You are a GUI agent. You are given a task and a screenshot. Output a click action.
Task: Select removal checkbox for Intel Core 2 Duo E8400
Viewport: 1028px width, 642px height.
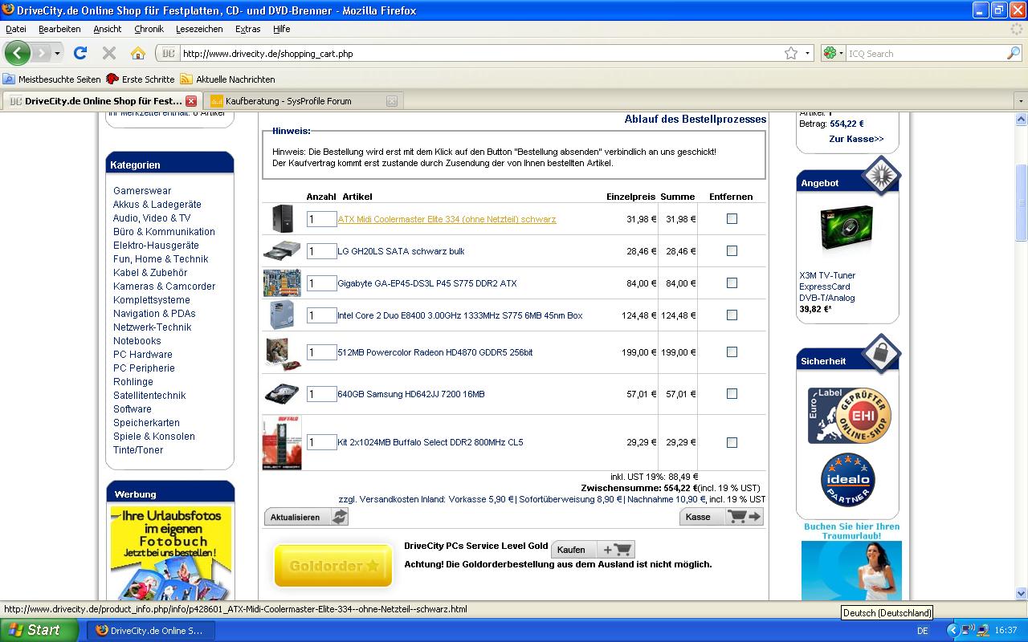coord(732,315)
